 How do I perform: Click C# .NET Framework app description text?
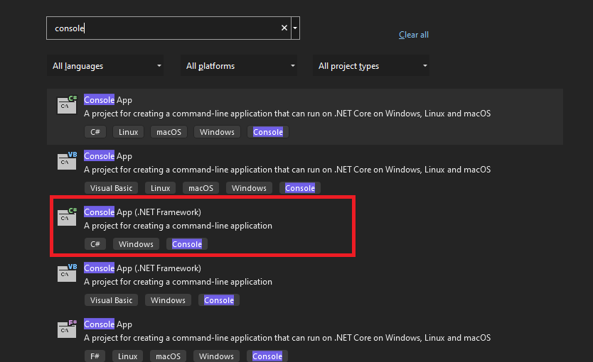point(178,226)
